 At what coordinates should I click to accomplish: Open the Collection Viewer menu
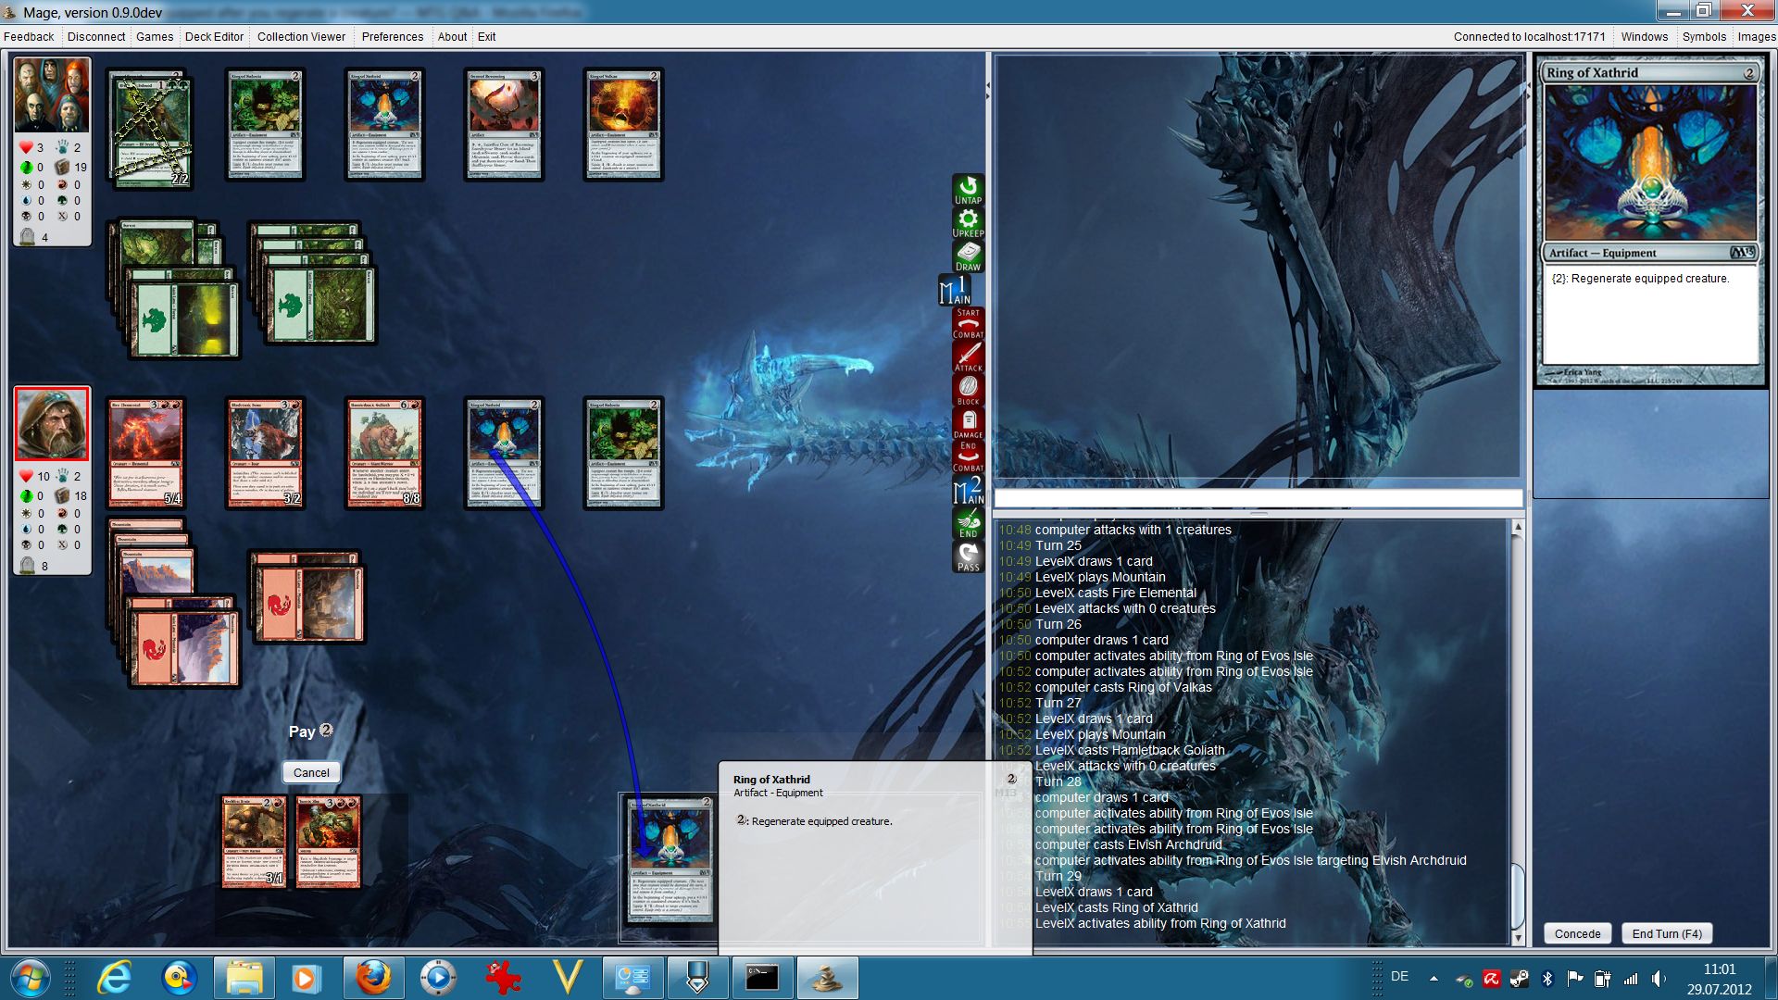[301, 37]
